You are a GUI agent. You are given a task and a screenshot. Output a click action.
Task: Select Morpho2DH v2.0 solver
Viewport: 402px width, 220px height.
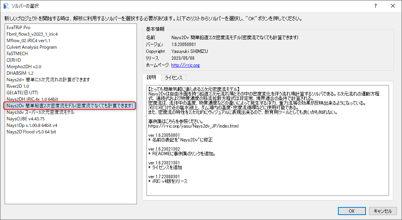coord(71,67)
